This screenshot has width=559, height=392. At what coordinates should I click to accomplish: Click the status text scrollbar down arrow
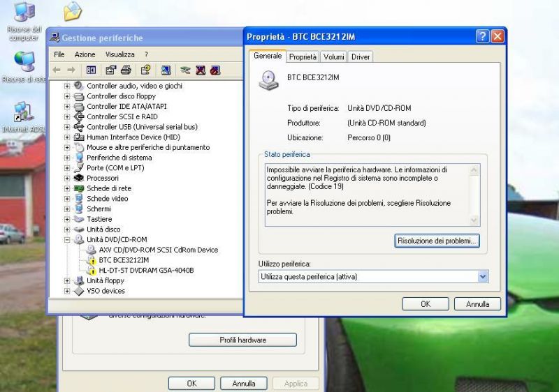coord(474,220)
